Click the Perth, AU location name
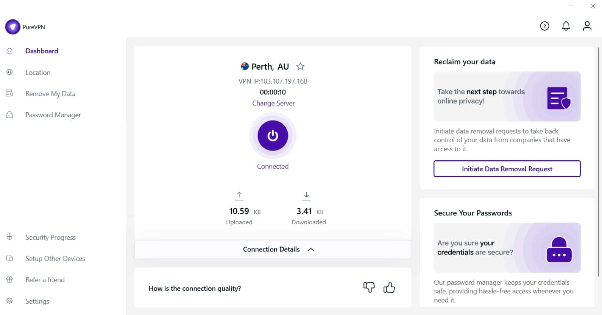Image resolution: width=602 pixels, height=315 pixels. pyautogui.click(x=270, y=67)
